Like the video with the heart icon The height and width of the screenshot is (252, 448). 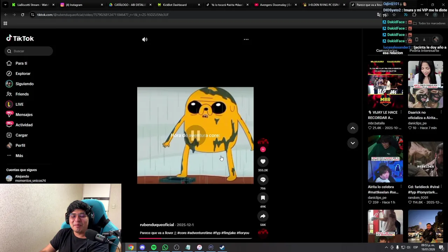pos(263,161)
